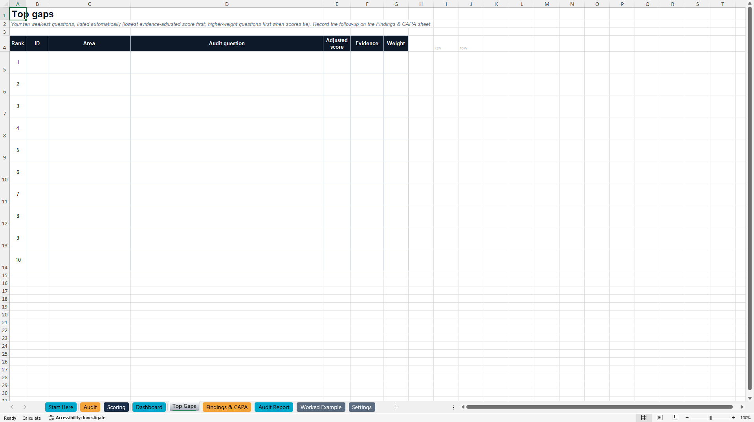Open the Dashboard sheet tab
The image size is (754, 422).
coord(149,407)
